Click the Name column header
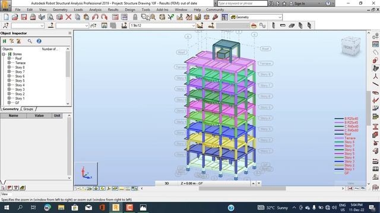 tap(13, 116)
